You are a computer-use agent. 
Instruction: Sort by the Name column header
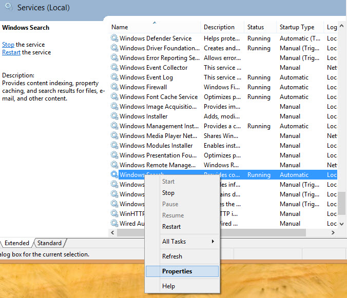[154, 27]
